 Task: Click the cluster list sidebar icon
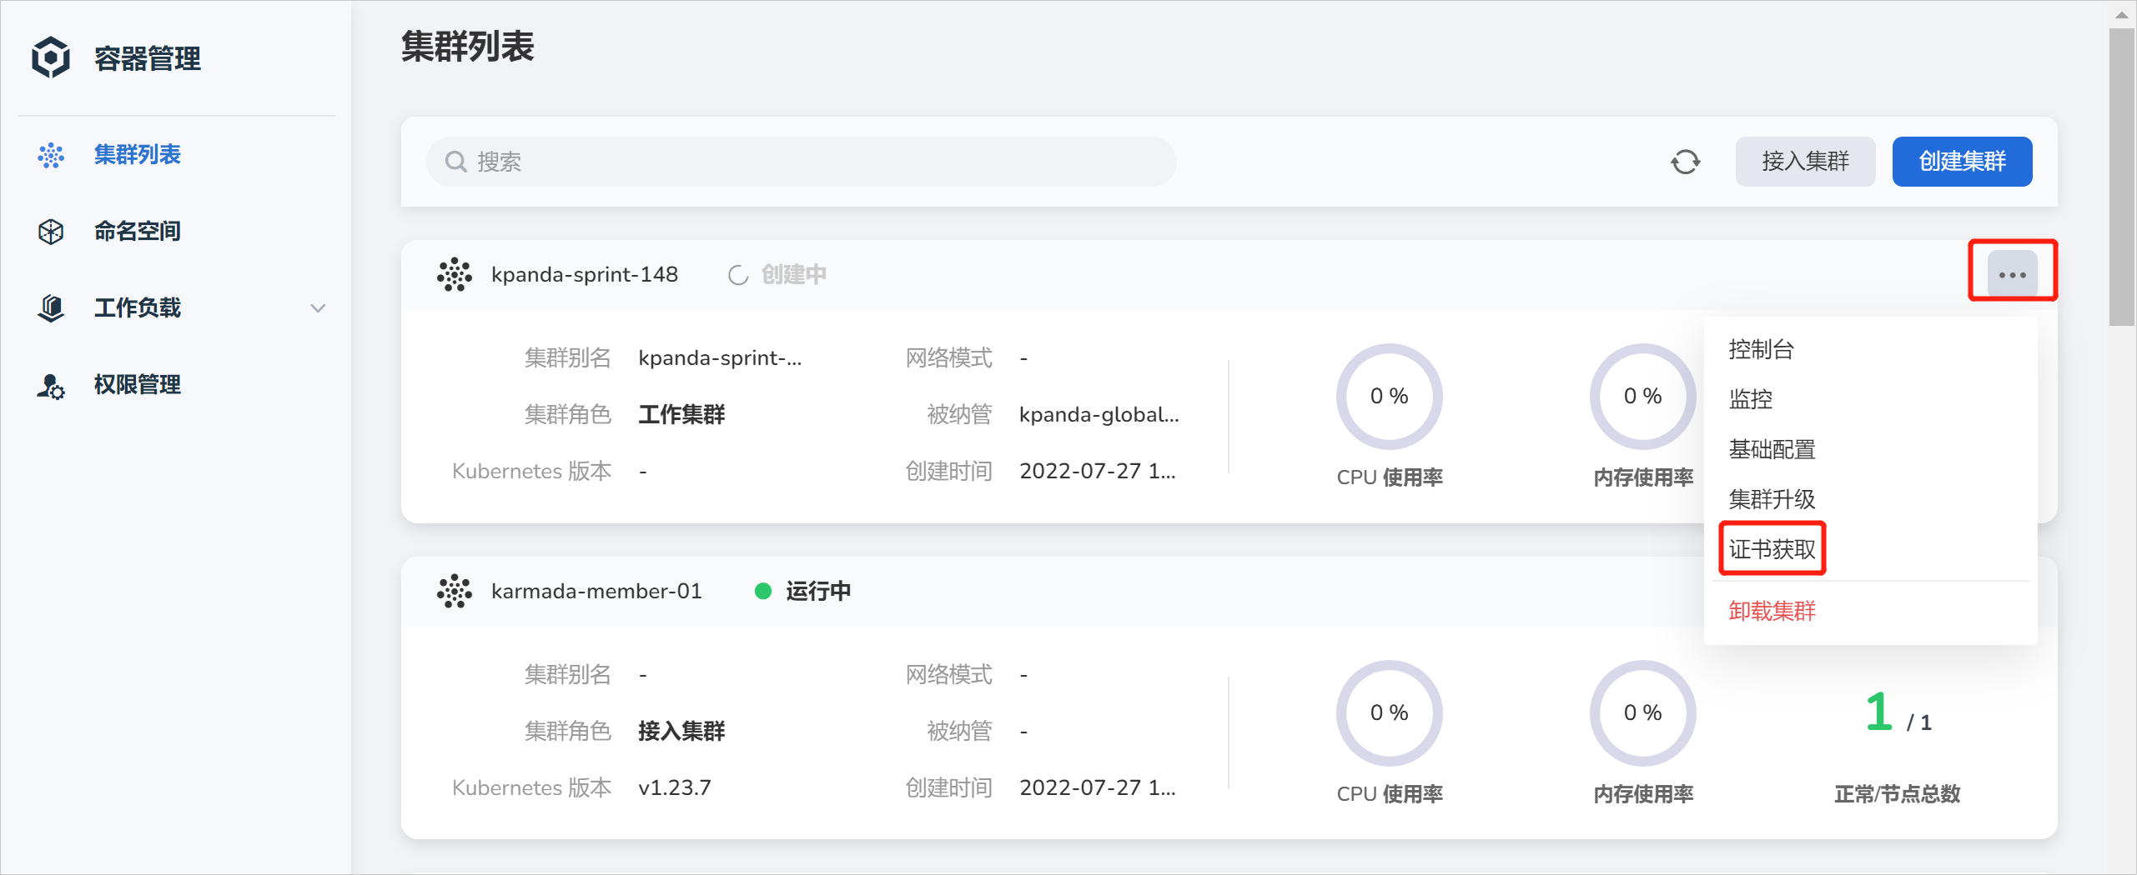point(51,155)
